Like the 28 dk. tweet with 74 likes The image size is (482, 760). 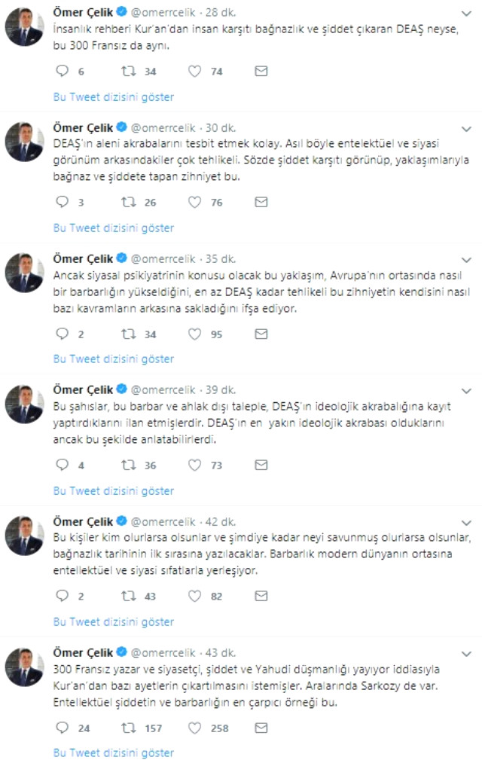195,72
